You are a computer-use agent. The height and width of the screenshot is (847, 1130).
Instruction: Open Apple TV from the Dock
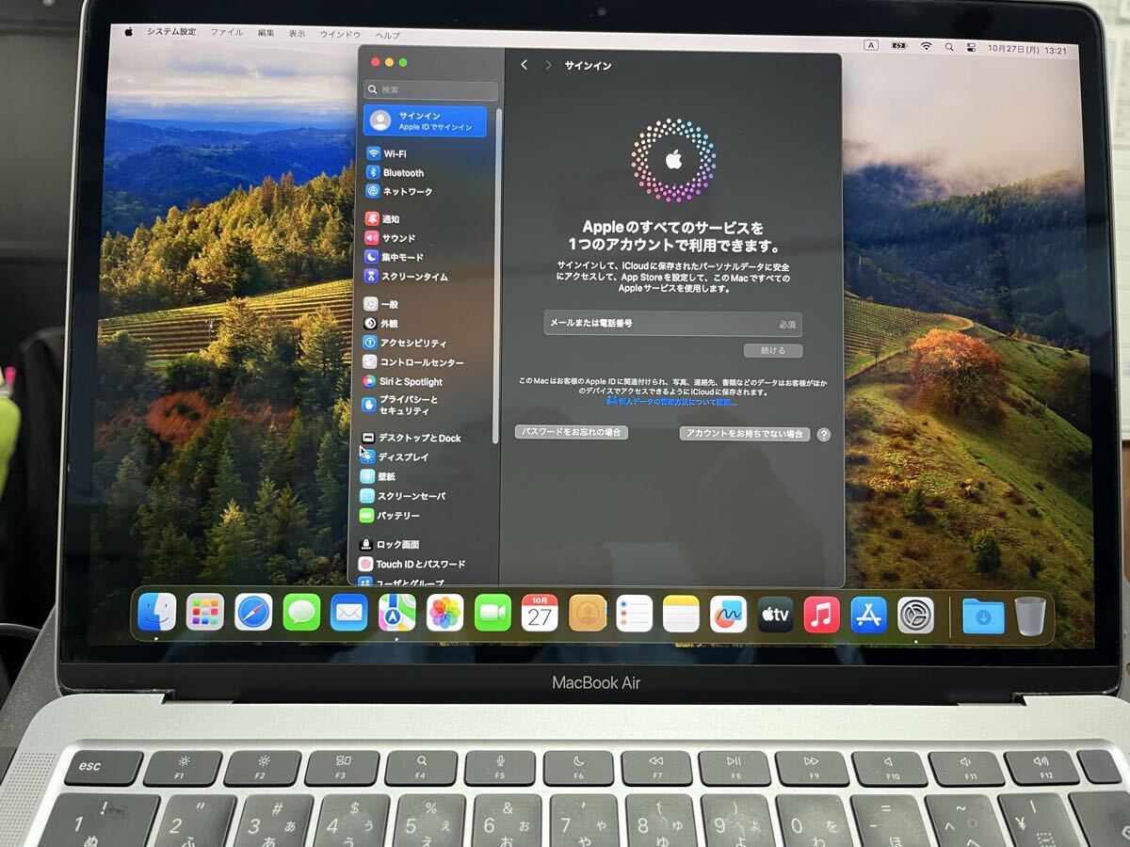pos(775,615)
